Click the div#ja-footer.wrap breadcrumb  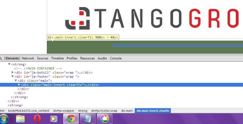pyautogui.click(x=104, y=111)
